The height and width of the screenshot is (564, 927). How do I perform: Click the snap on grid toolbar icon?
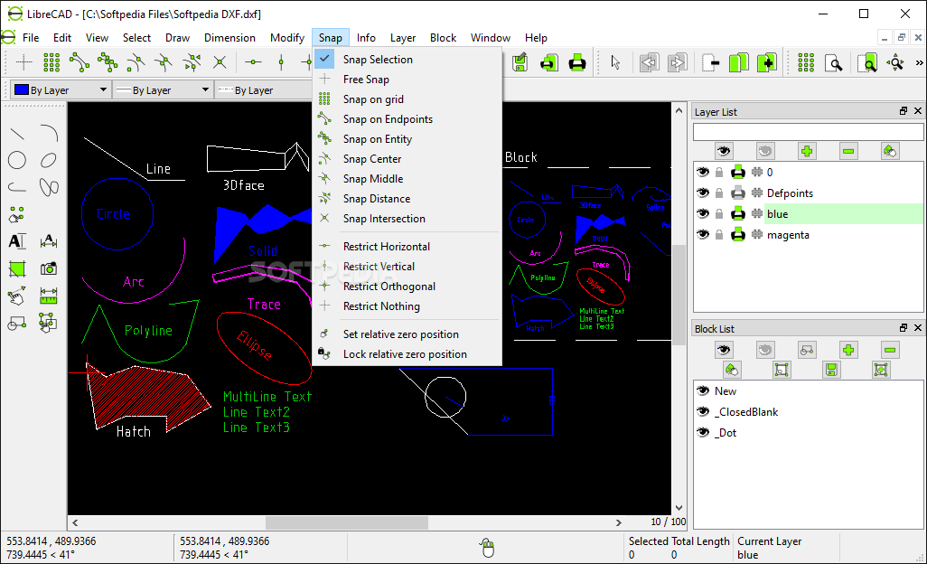pos(51,62)
